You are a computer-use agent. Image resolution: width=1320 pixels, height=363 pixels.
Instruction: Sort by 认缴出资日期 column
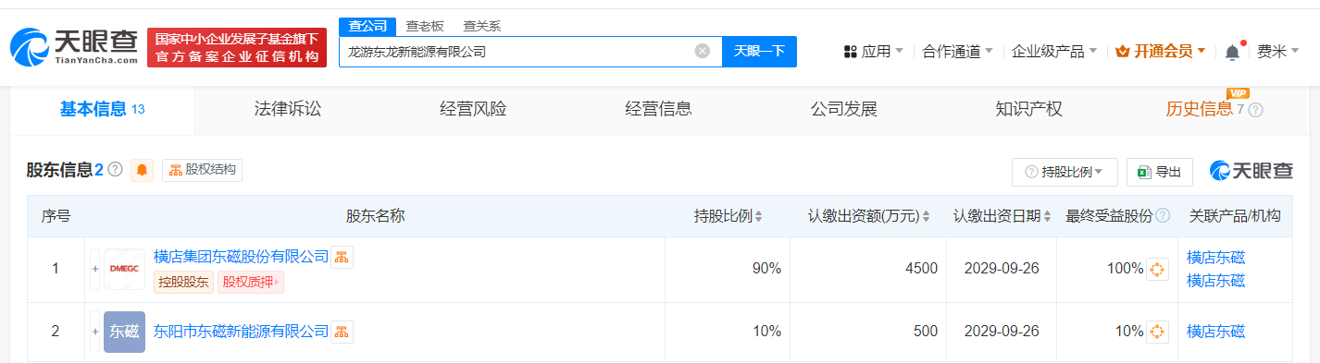click(x=1002, y=216)
